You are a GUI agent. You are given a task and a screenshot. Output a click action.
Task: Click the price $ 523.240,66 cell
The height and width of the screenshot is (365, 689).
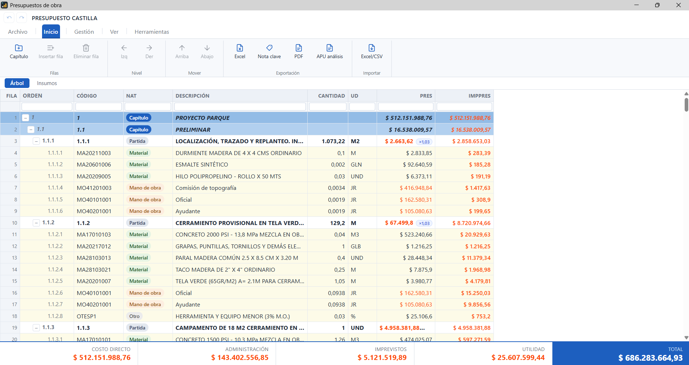[406, 234]
